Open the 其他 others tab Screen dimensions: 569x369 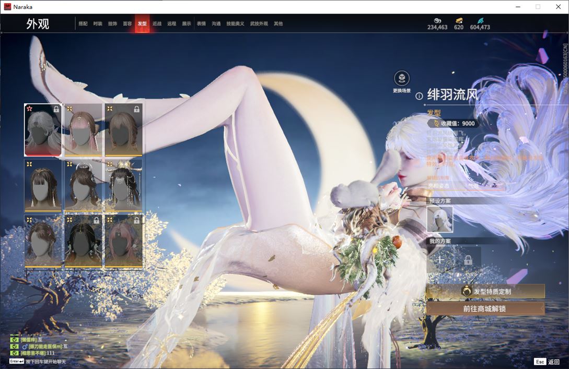point(278,23)
